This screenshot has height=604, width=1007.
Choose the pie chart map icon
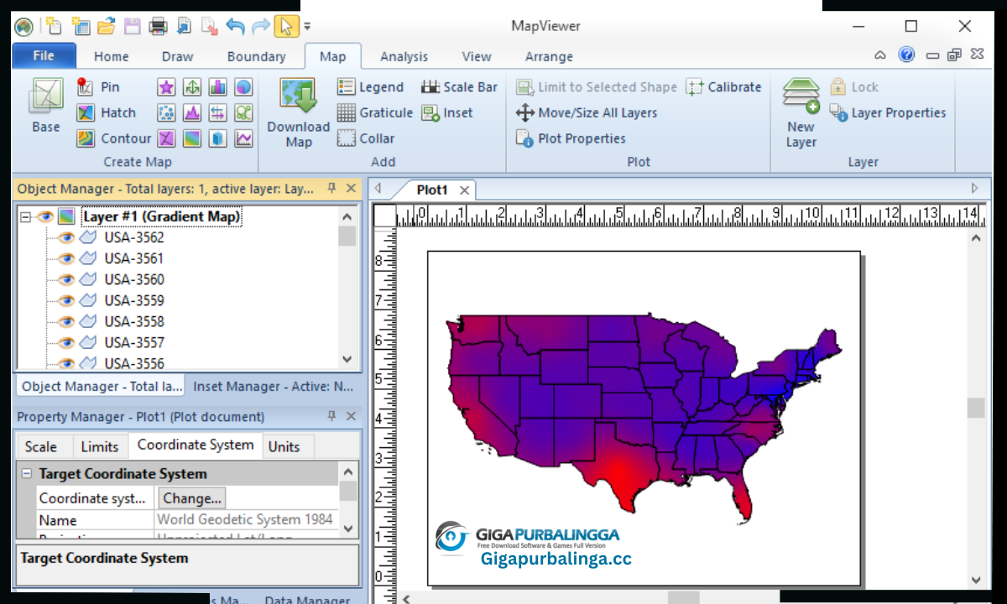(243, 87)
